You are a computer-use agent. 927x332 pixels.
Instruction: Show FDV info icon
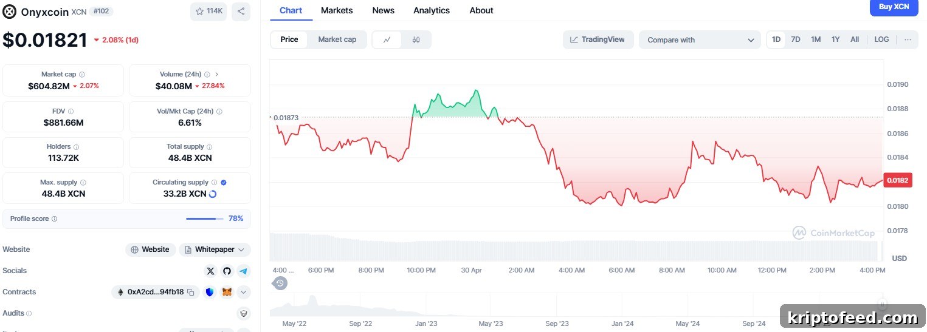coord(71,111)
